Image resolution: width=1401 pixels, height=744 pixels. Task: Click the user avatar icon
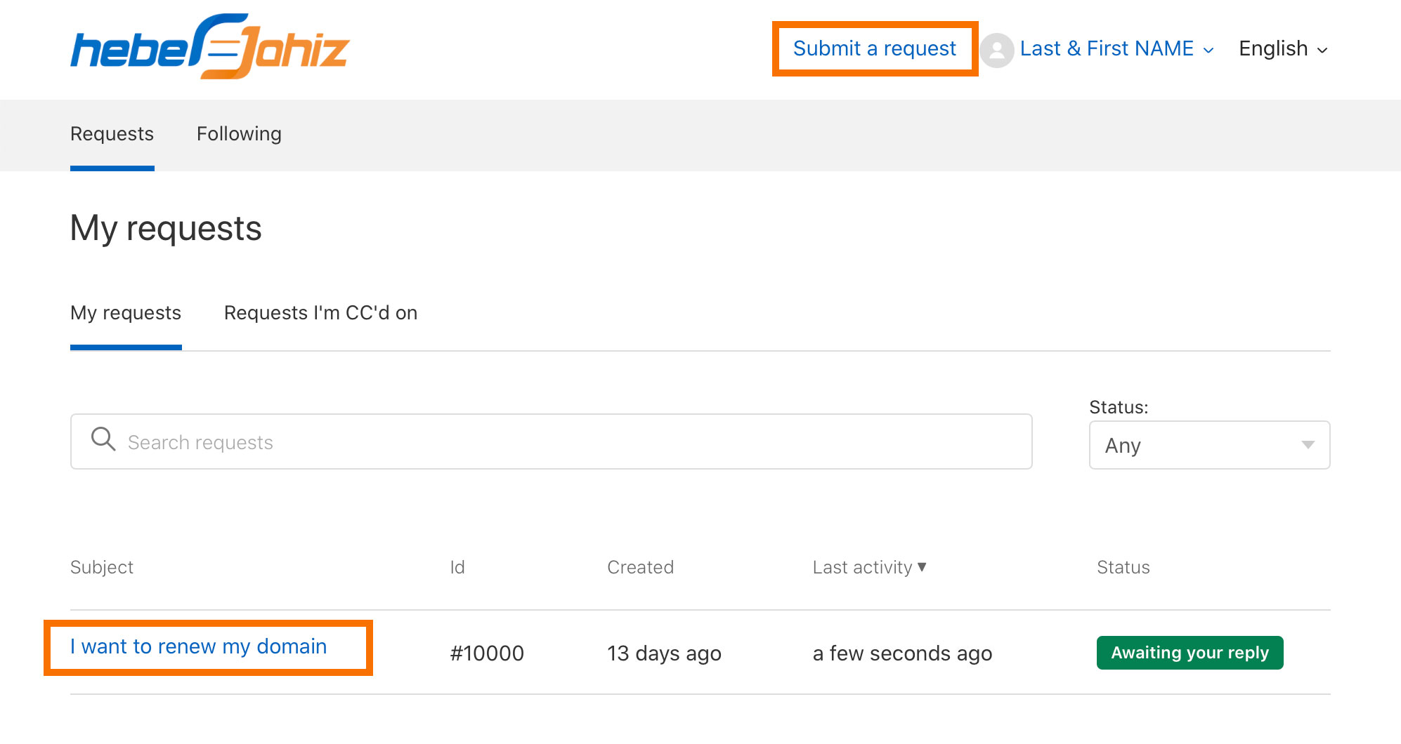[x=996, y=50]
